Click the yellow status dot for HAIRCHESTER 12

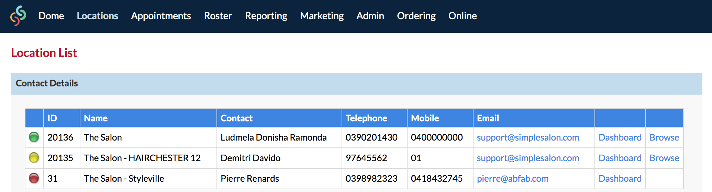pos(34,158)
